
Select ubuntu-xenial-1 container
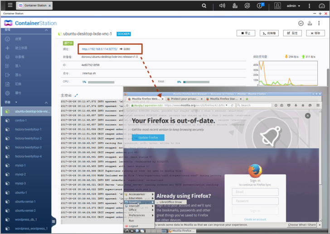26,201
